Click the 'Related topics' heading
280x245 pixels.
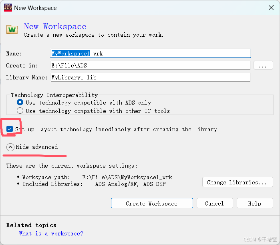[x=31, y=225]
